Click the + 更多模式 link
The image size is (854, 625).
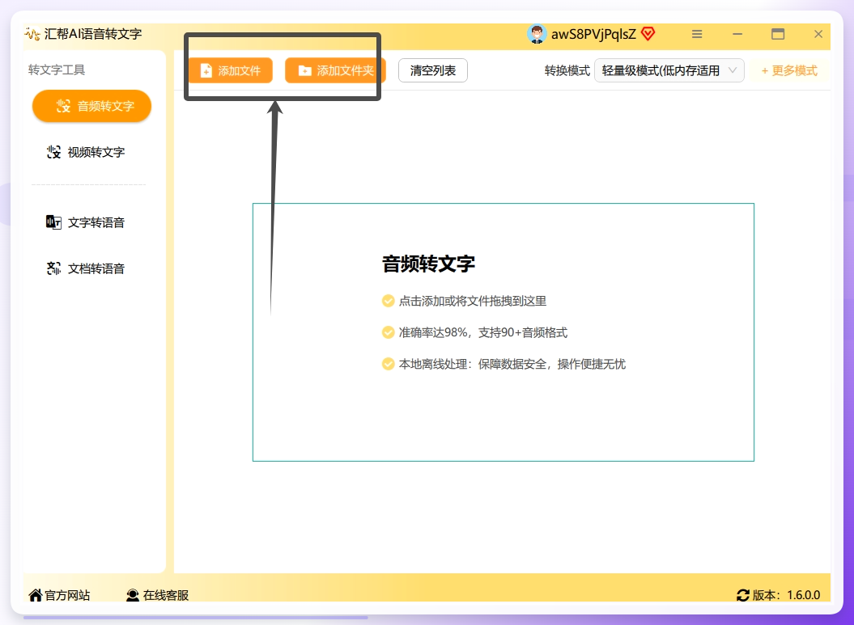[x=789, y=70]
